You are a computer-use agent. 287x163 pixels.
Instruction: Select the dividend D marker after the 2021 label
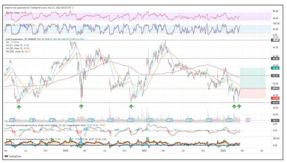(x=151, y=120)
